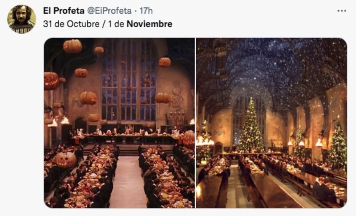Open the right Christmas Great Hall photo
This screenshot has height=216, width=356.
[x=271, y=123]
